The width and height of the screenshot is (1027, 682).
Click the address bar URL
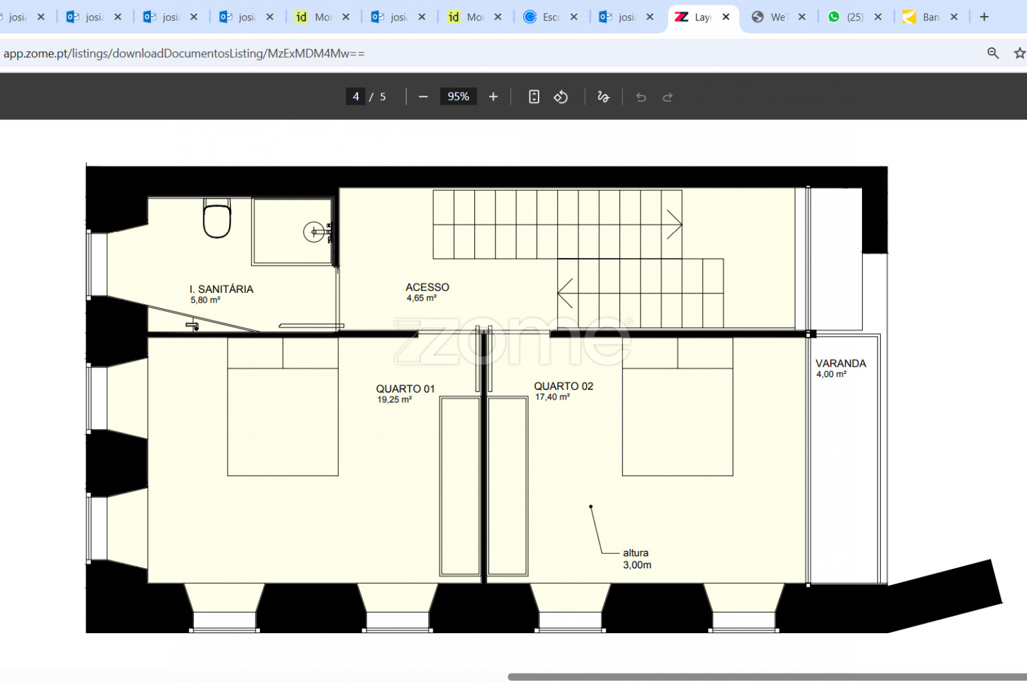184,53
